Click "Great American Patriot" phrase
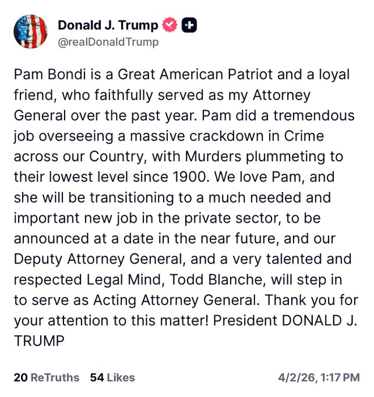This screenshot has width=374, height=397. [x=195, y=75]
